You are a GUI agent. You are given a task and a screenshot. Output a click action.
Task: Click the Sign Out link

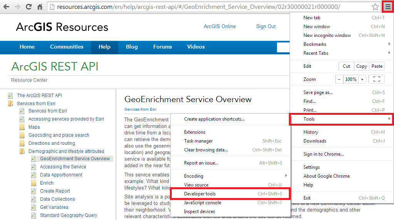(x=266, y=27)
